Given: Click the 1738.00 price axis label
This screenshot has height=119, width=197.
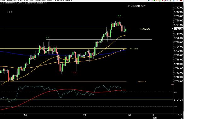Looking at the screenshot, I should [x=178, y=16].
